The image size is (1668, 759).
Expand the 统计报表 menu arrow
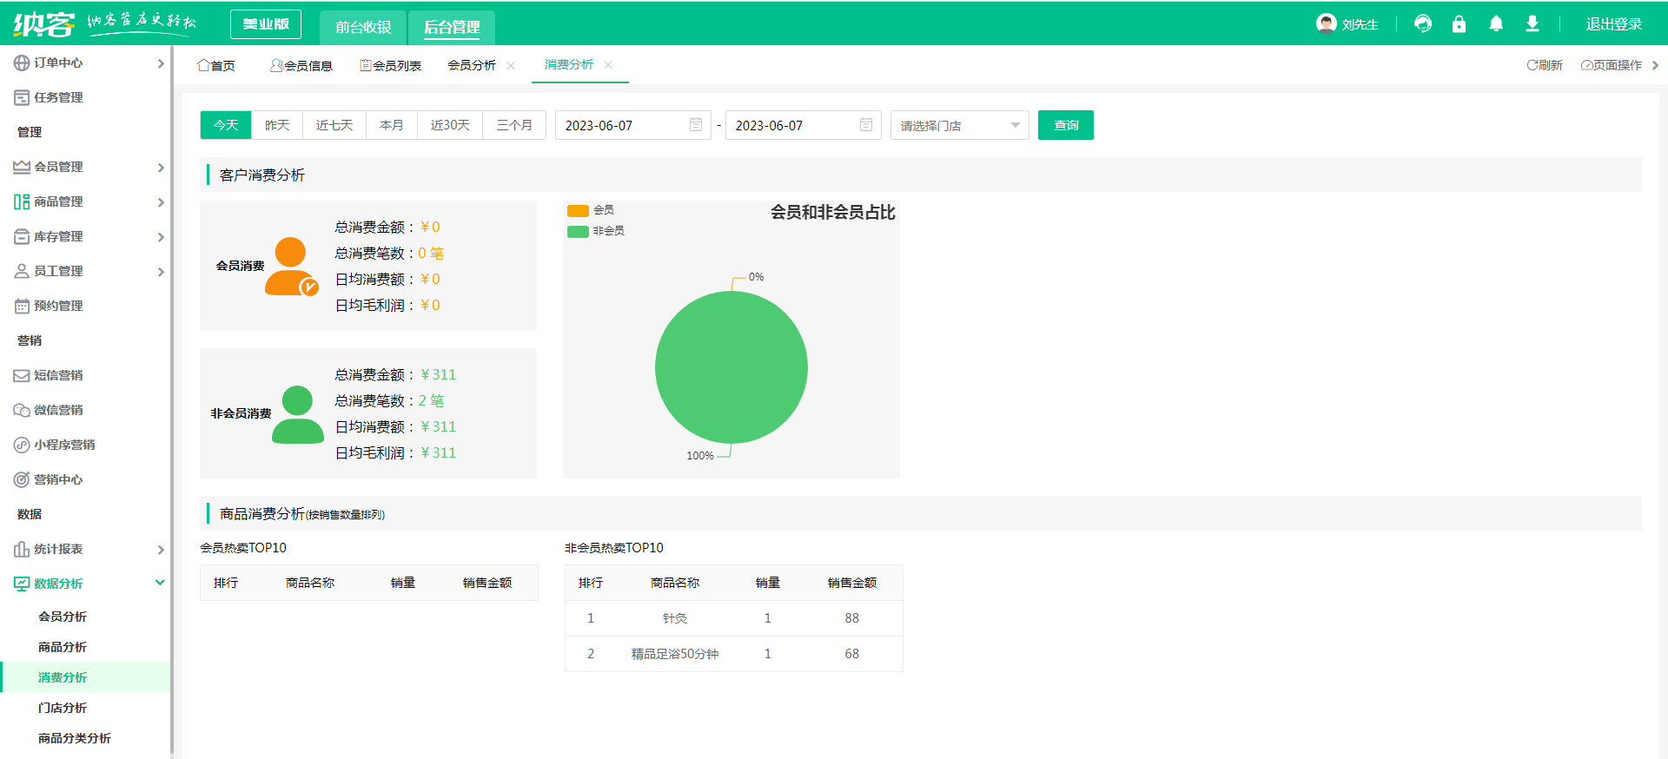(x=161, y=550)
